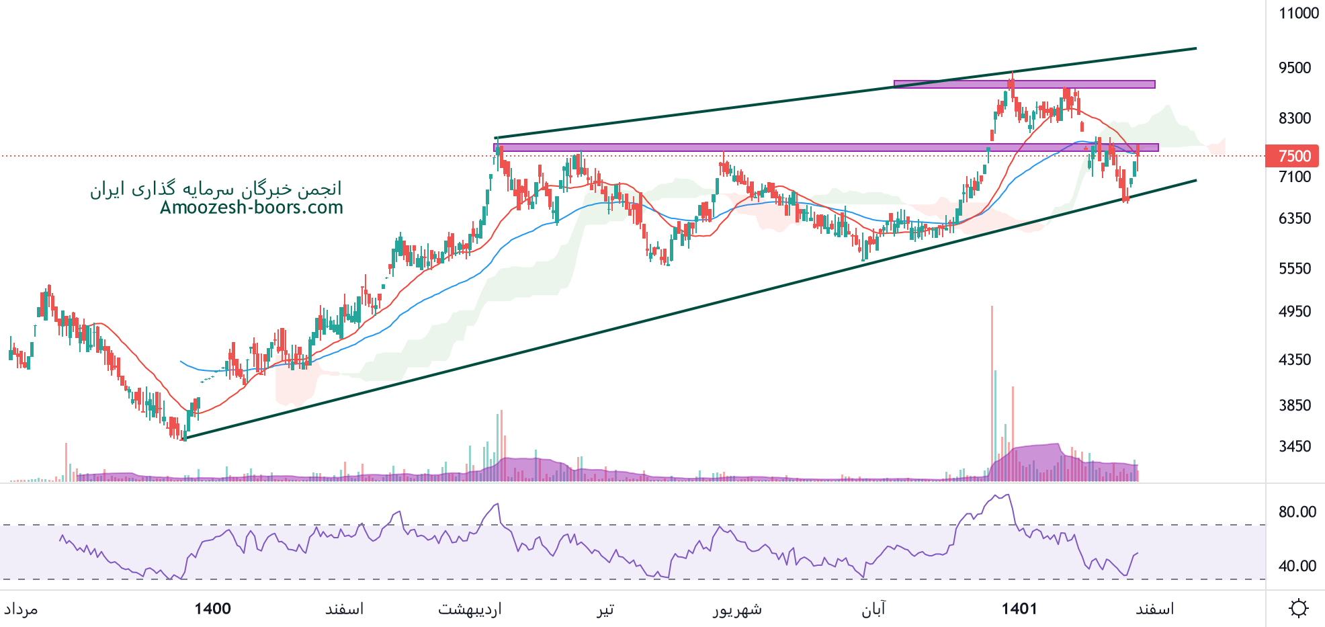Click the 80.00 RSI scale label
The height and width of the screenshot is (627, 1325).
coord(1297,512)
